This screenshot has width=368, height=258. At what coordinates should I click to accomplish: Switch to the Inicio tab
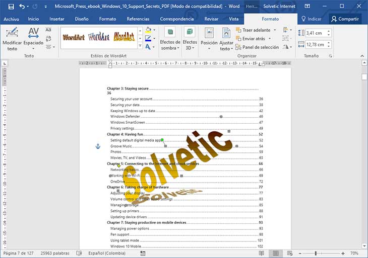(33, 19)
